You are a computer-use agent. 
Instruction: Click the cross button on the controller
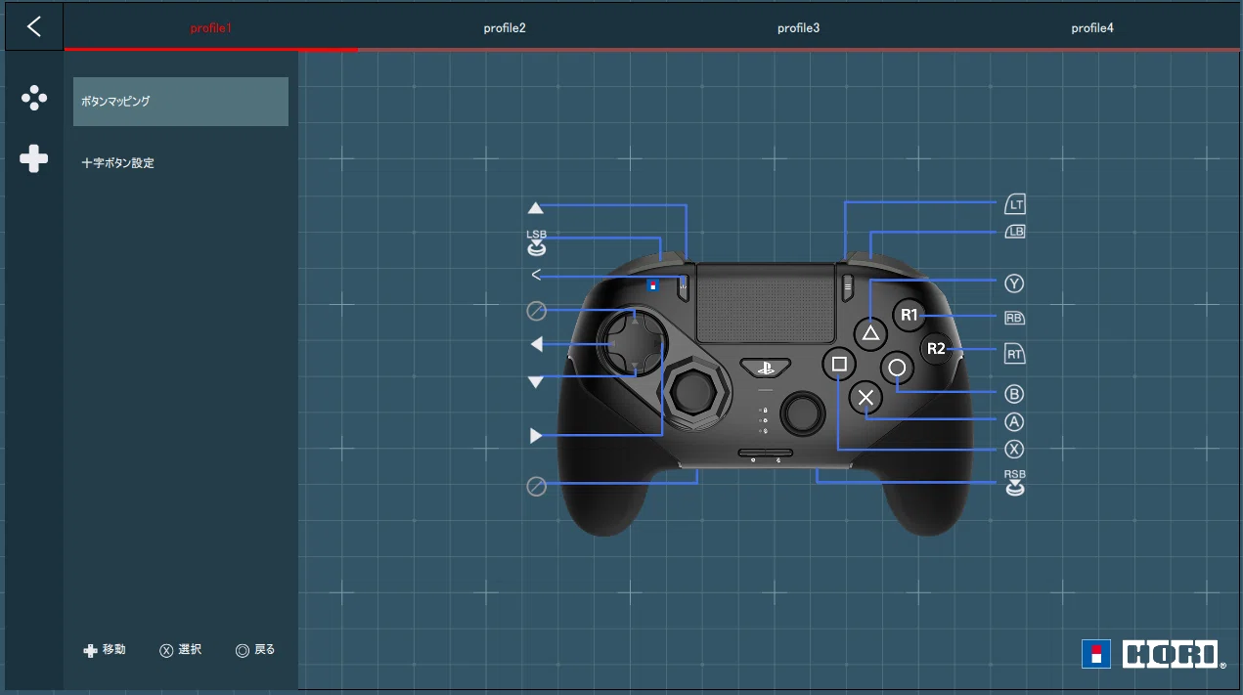pyautogui.click(x=866, y=397)
